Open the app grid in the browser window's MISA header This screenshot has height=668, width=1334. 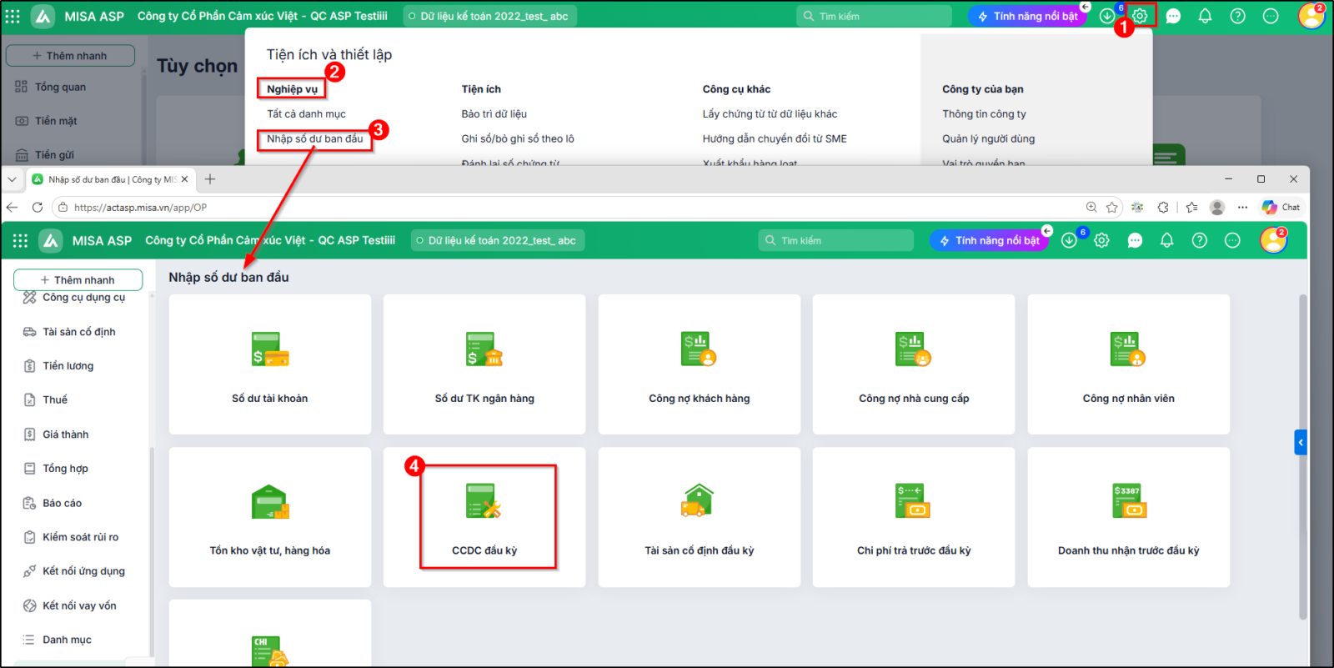click(x=21, y=240)
